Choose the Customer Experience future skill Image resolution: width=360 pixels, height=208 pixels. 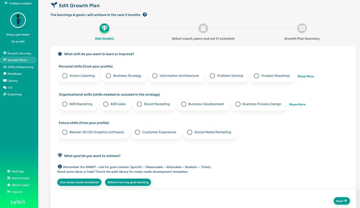(138, 132)
